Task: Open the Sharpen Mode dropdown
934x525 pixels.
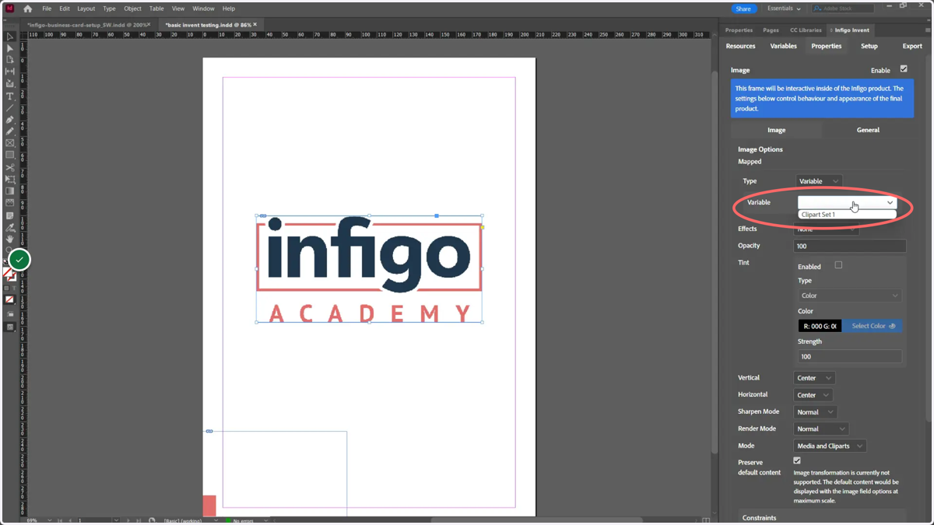Action: pos(816,412)
